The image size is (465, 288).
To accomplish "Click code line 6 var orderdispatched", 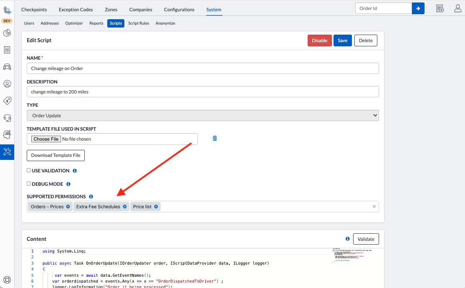I will [138, 281].
